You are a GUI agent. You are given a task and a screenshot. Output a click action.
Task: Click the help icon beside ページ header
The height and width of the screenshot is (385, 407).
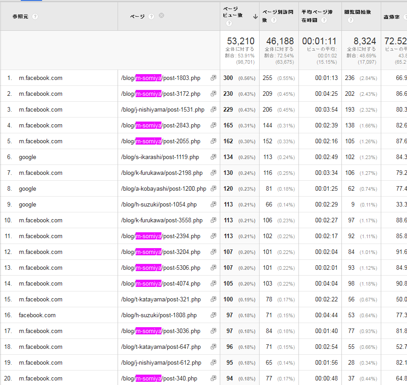[x=151, y=16]
